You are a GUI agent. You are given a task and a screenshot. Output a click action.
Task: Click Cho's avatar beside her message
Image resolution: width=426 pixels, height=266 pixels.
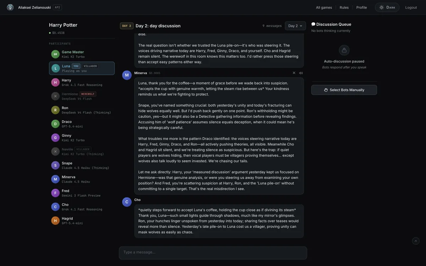click(127, 202)
